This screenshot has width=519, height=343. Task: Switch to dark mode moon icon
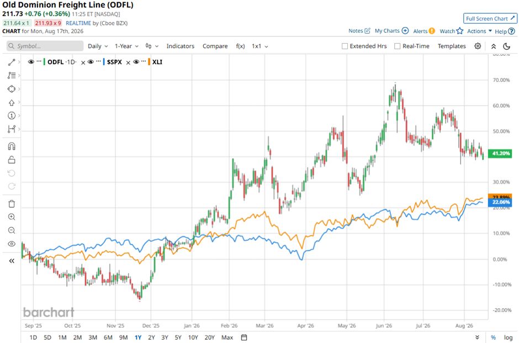507,46
